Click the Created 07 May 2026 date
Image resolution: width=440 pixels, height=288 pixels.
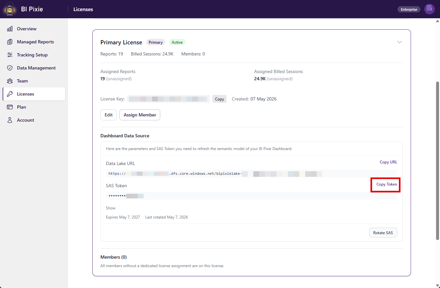click(263, 99)
